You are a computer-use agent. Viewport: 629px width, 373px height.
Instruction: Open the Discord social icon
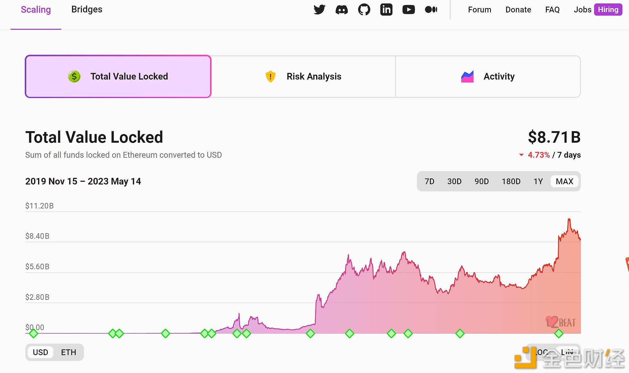pos(342,10)
